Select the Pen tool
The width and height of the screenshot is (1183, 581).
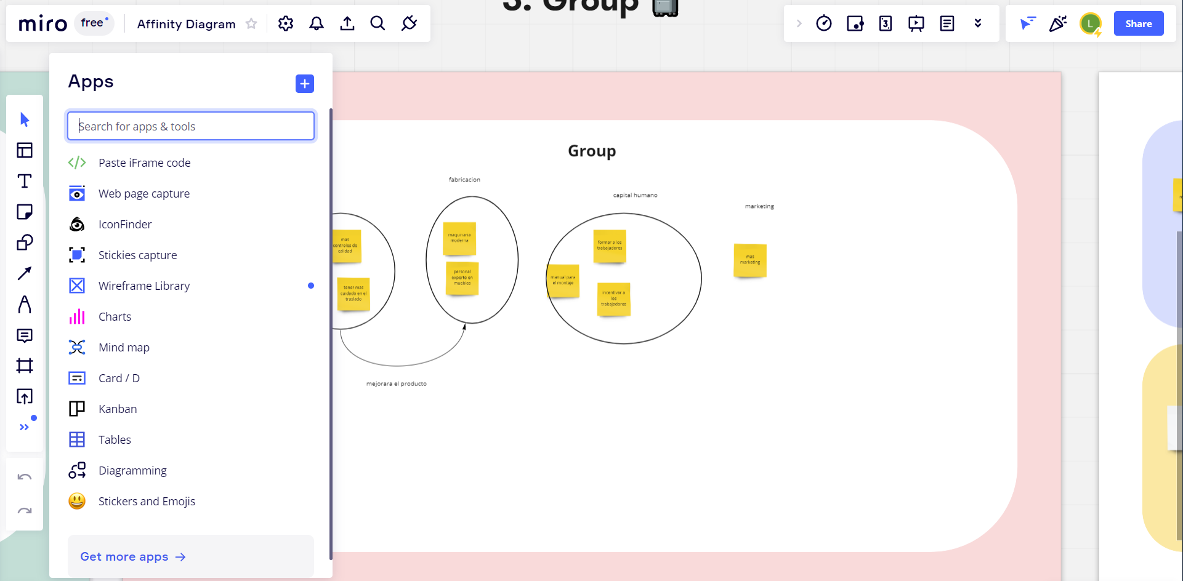(x=25, y=304)
